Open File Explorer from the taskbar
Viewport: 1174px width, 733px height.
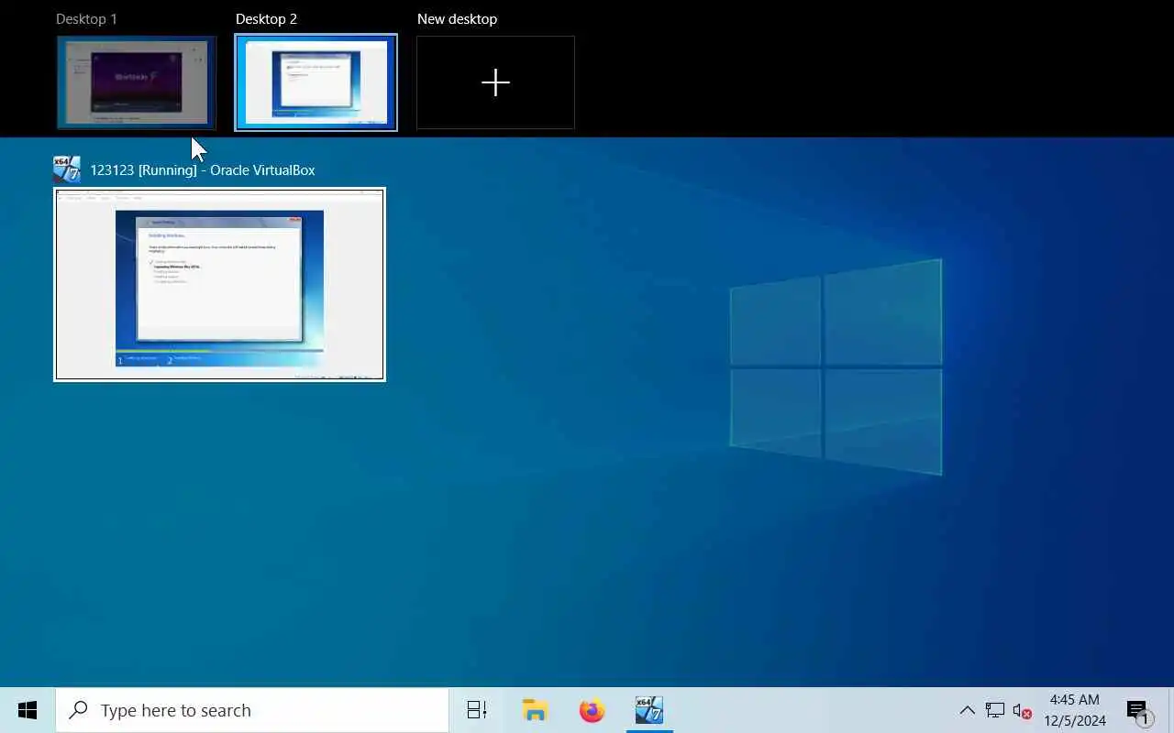pyautogui.click(x=535, y=710)
